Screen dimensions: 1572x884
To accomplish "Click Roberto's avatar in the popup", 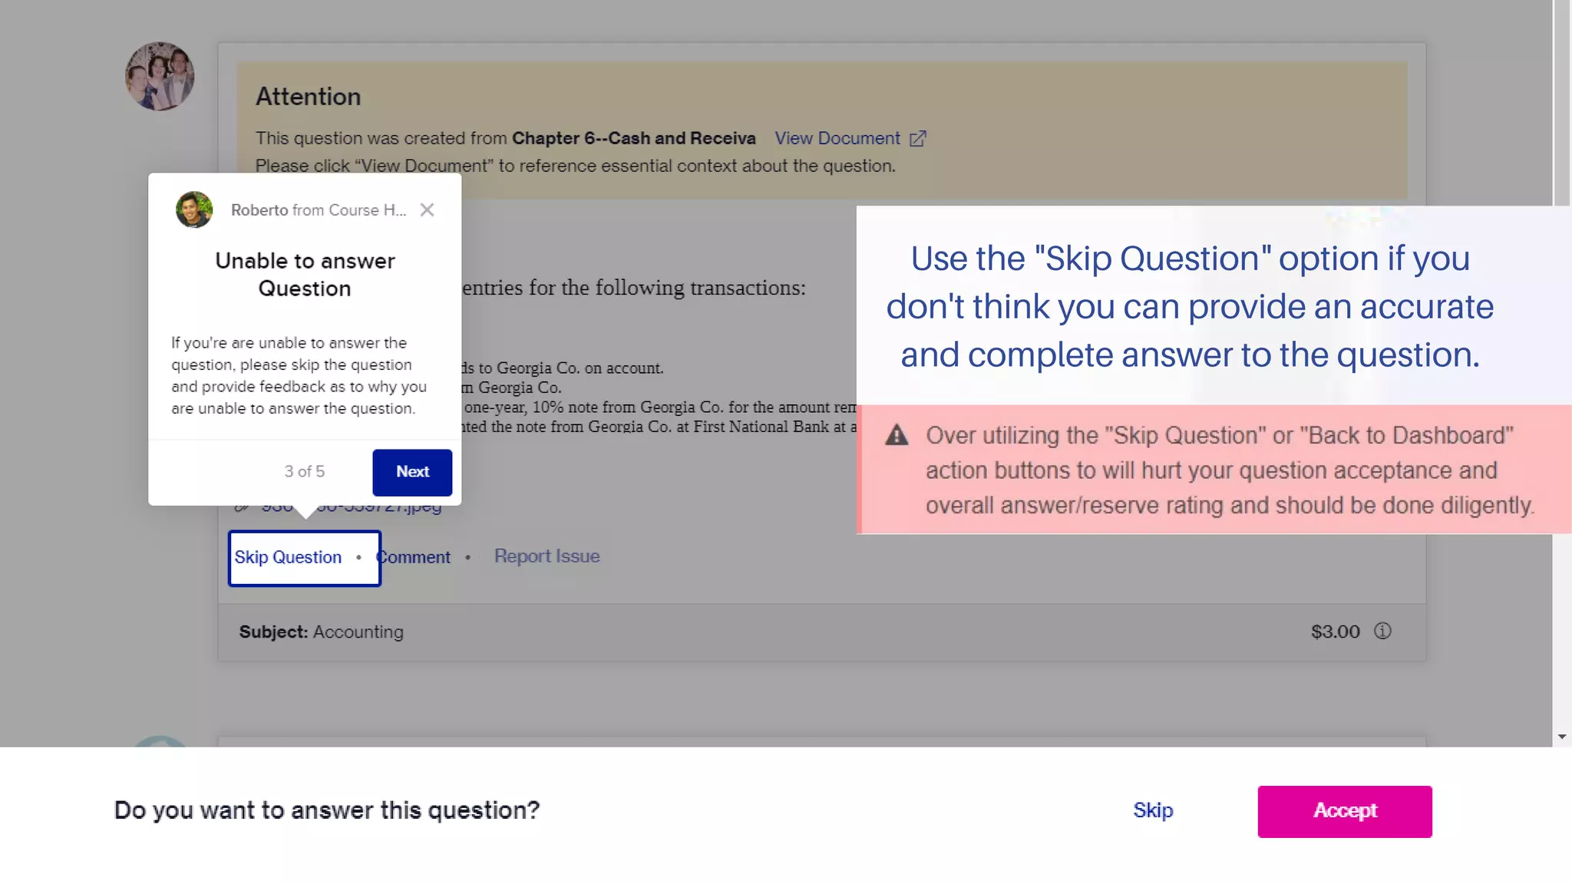I will (194, 209).
